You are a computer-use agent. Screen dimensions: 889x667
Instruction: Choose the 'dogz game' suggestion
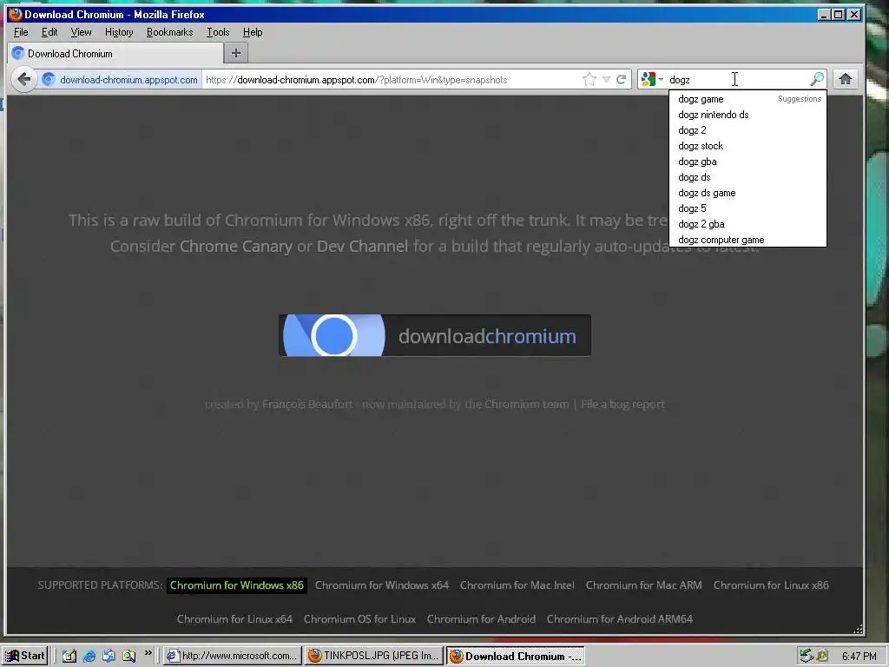[x=747, y=99]
